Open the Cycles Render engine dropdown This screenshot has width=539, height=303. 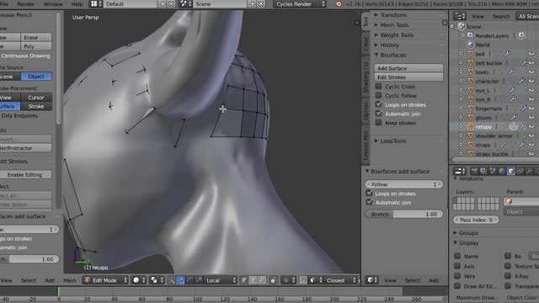[x=300, y=4]
